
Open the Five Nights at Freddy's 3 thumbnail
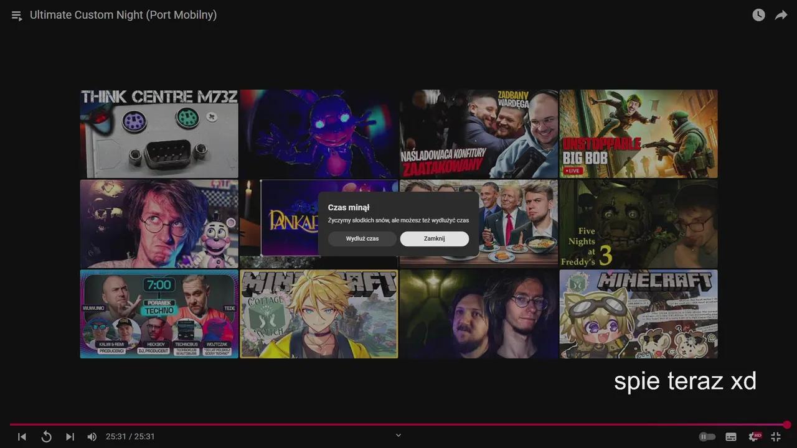point(638,224)
